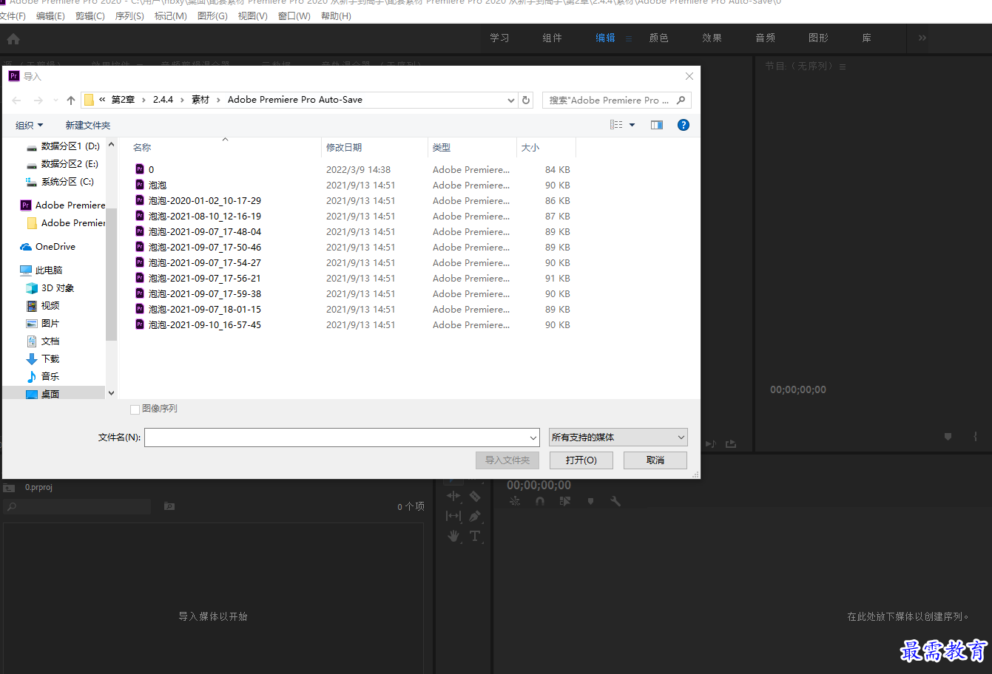Click navigation pane vertical scrollbar
This screenshot has width=992, height=674.
pyautogui.click(x=111, y=274)
